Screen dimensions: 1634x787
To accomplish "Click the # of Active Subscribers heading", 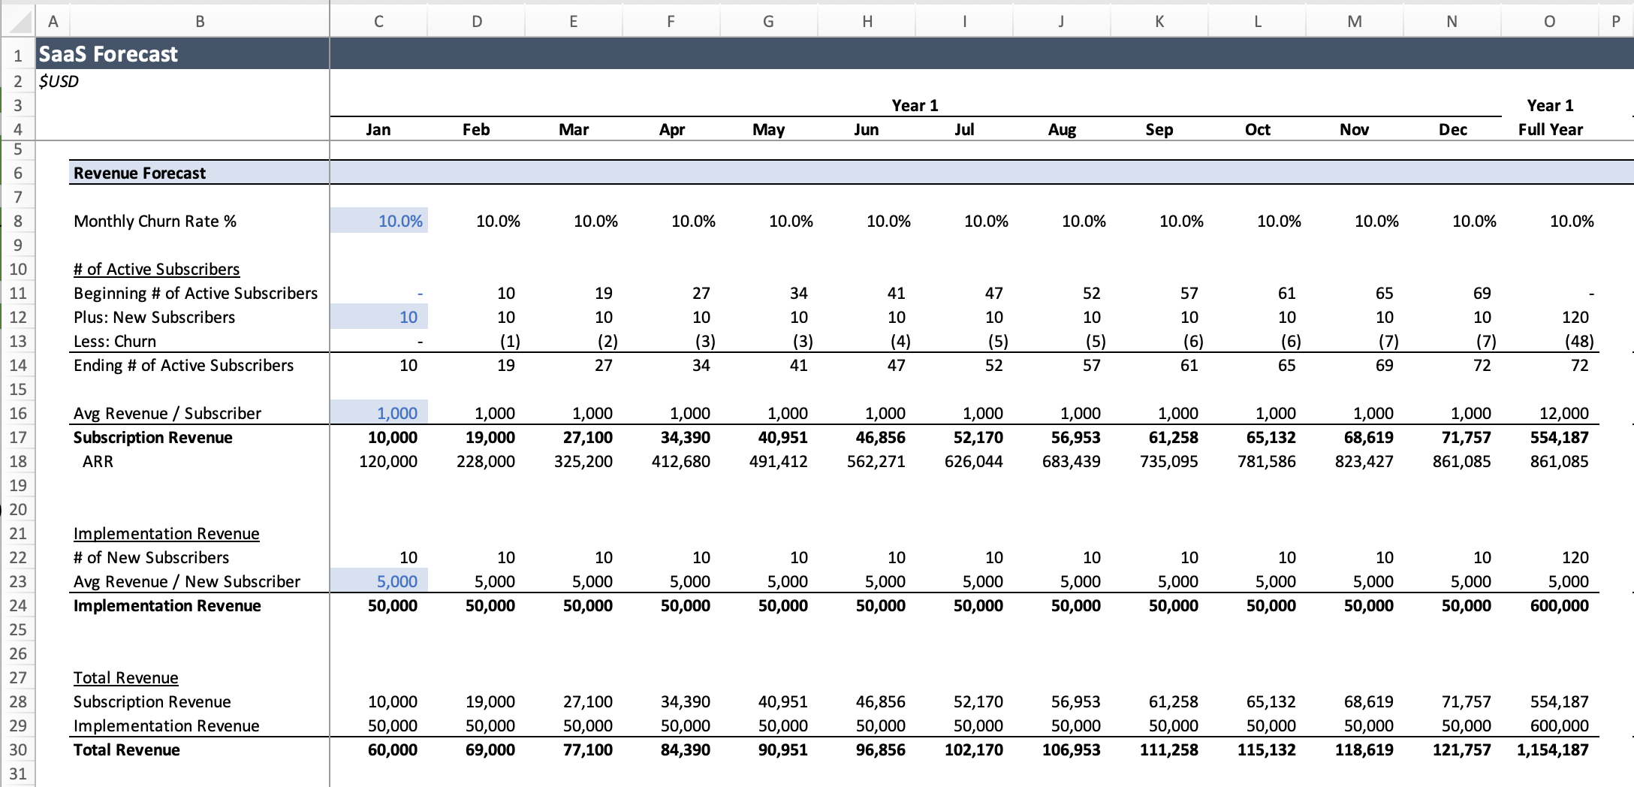I will [x=155, y=269].
